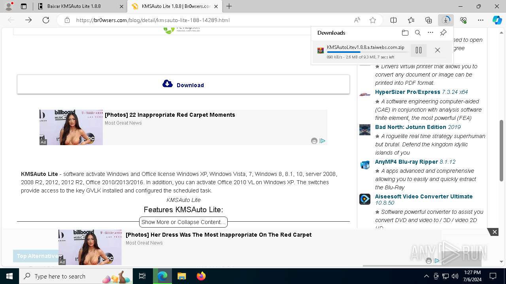The image size is (506, 284).
Task: Open Microsoft Edge from the taskbar
Action: pos(162,276)
